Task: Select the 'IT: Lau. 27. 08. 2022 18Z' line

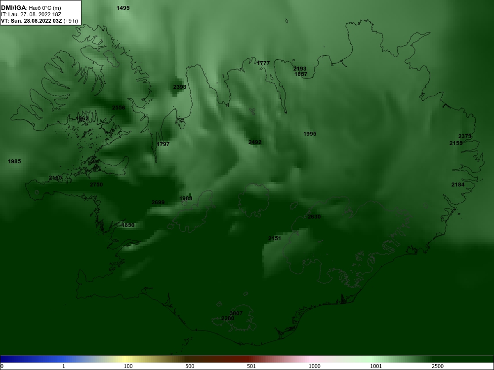Action: click(x=31, y=14)
